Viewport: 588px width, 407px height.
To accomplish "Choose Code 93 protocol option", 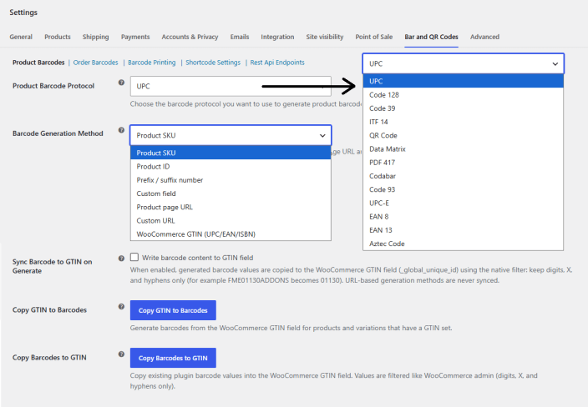I will (463, 189).
